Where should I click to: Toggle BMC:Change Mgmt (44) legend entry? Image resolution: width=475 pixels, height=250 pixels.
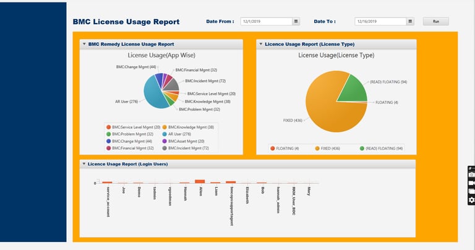tap(129, 141)
